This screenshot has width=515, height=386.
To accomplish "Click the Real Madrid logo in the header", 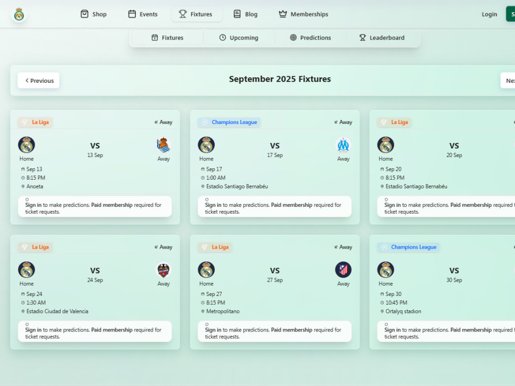I will pyautogui.click(x=19, y=14).
